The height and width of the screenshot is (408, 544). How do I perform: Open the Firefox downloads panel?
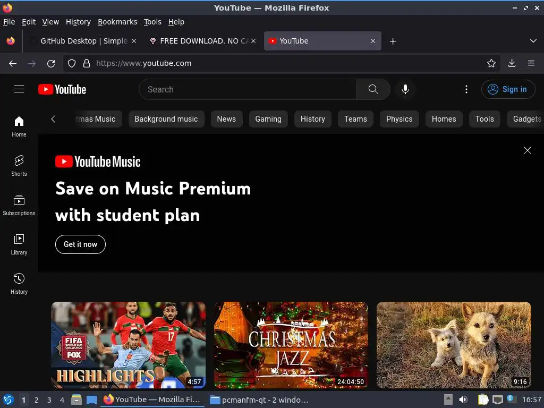(512, 63)
